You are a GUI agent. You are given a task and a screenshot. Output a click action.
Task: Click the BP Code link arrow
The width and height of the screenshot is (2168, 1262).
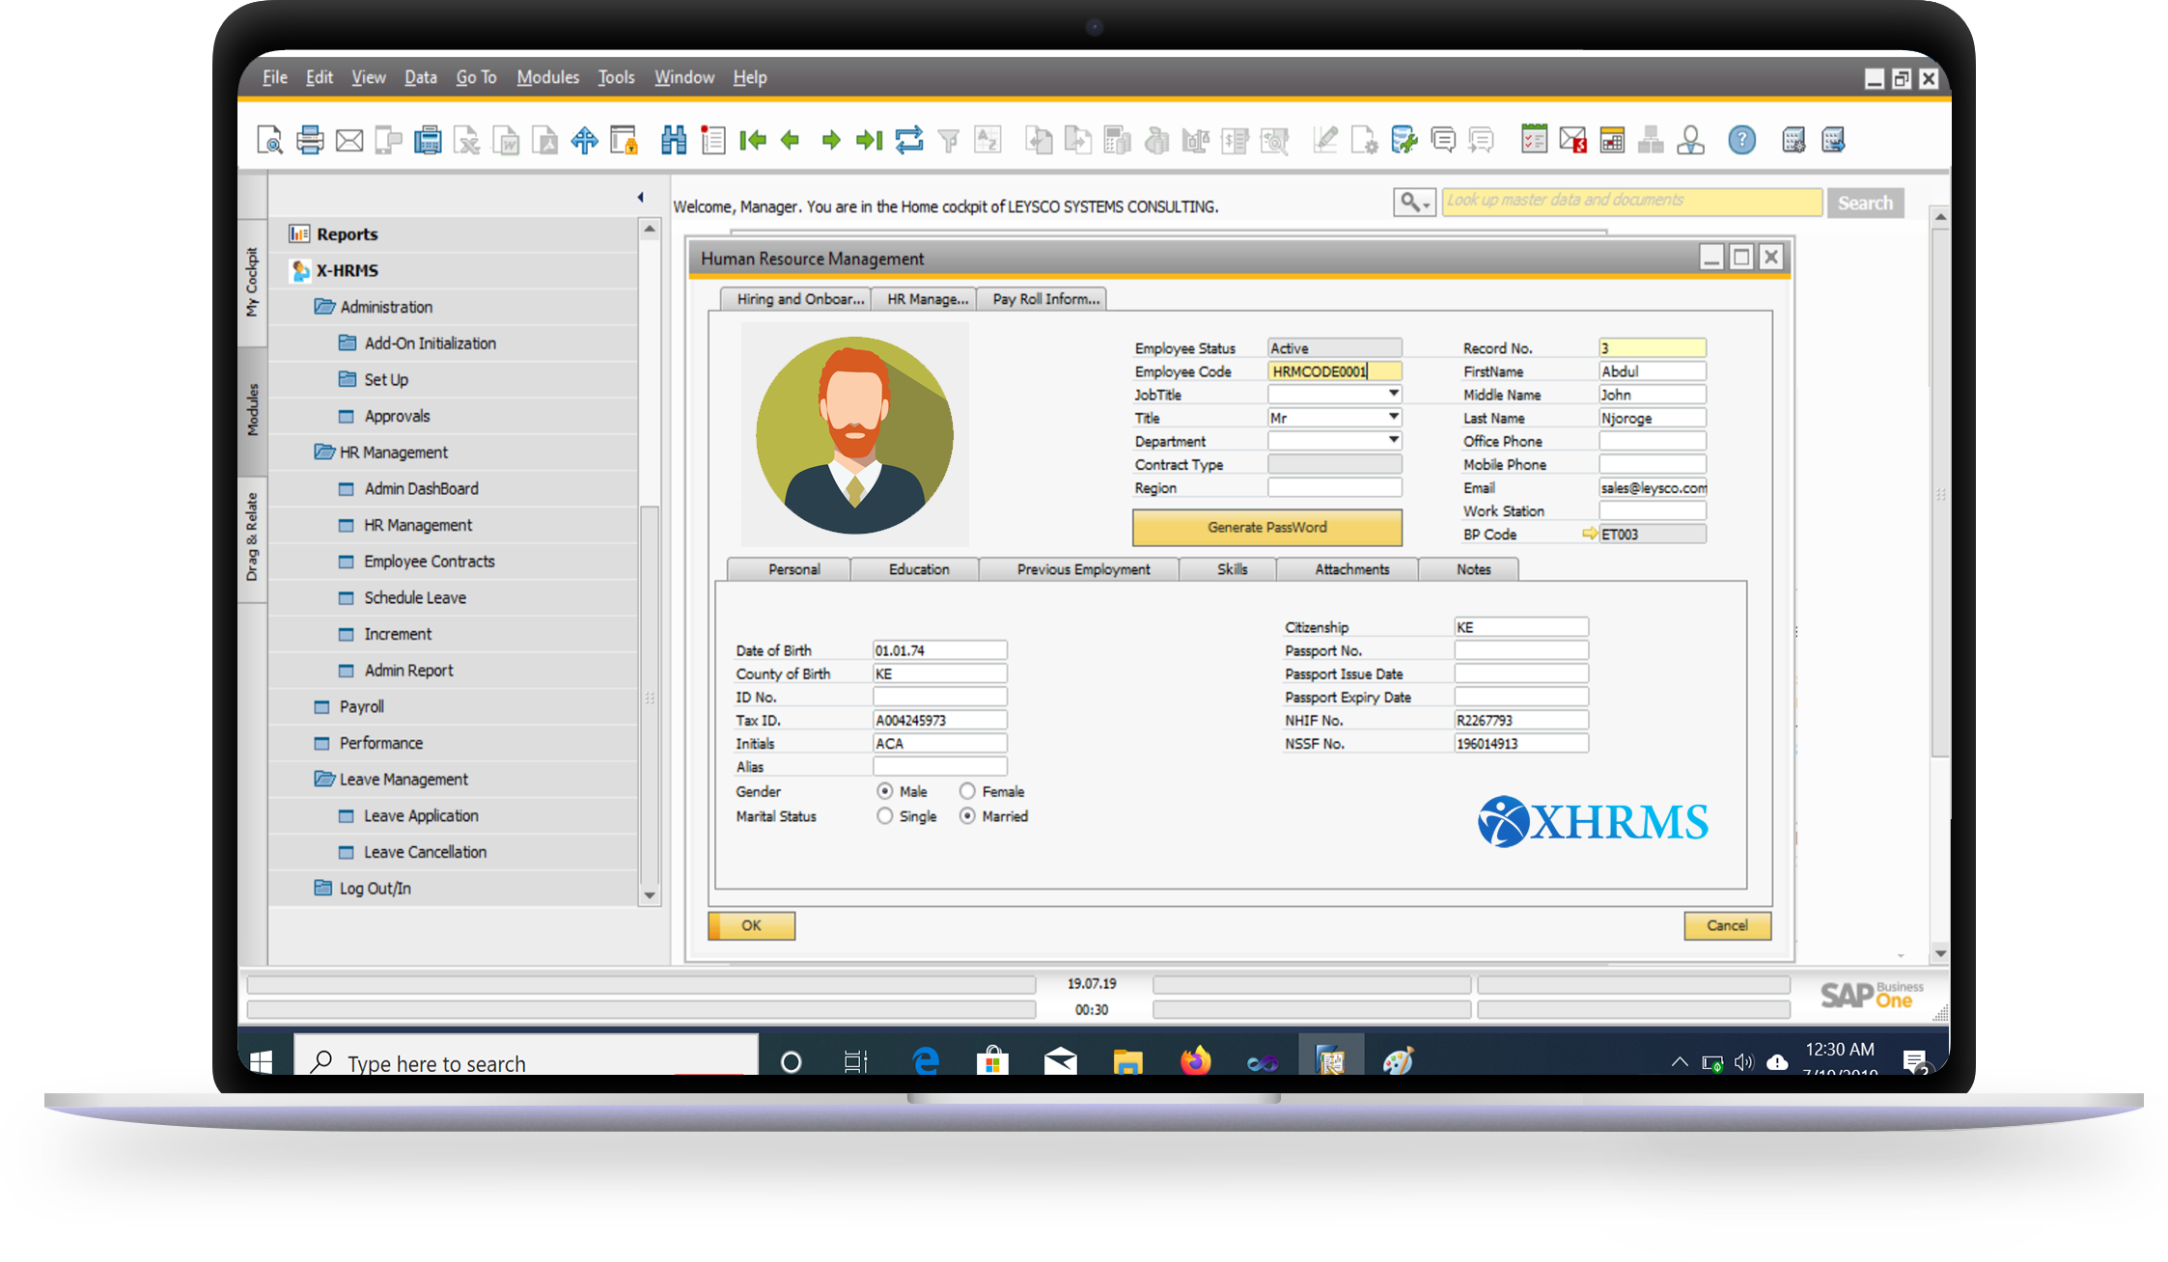[x=1589, y=534]
